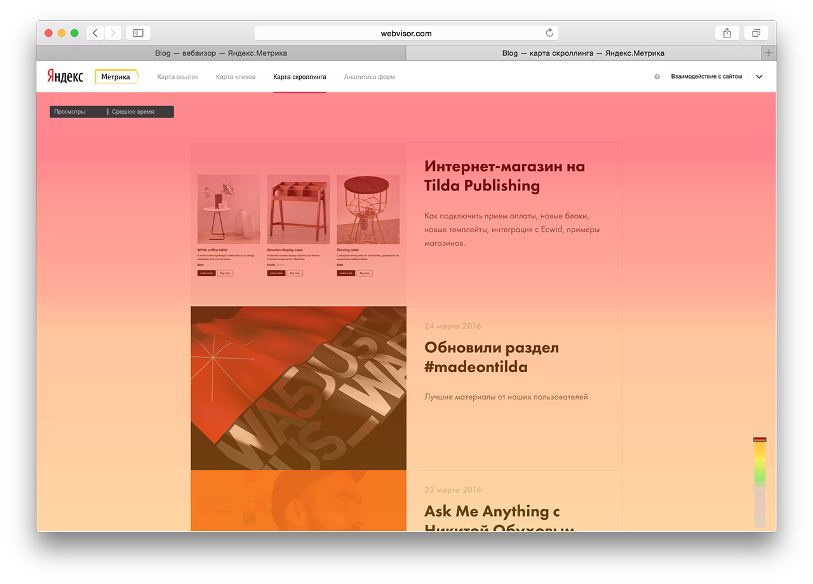
Task: Switch to Карта ссылок tab
Action: click(x=178, y=77)
